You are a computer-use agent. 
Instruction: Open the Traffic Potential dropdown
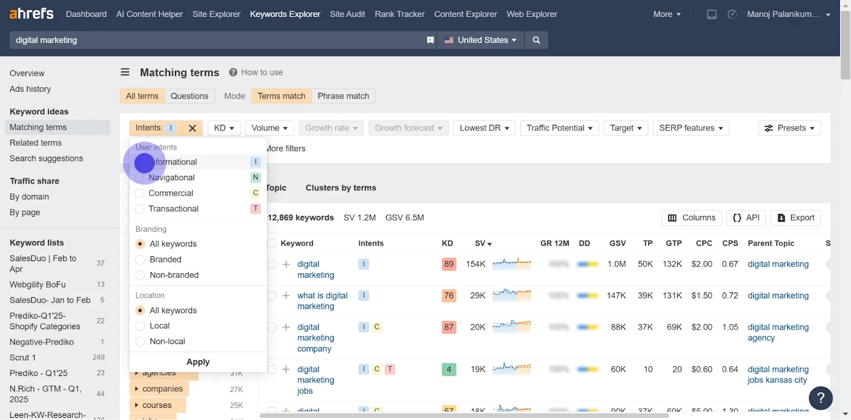click(560, 128)
